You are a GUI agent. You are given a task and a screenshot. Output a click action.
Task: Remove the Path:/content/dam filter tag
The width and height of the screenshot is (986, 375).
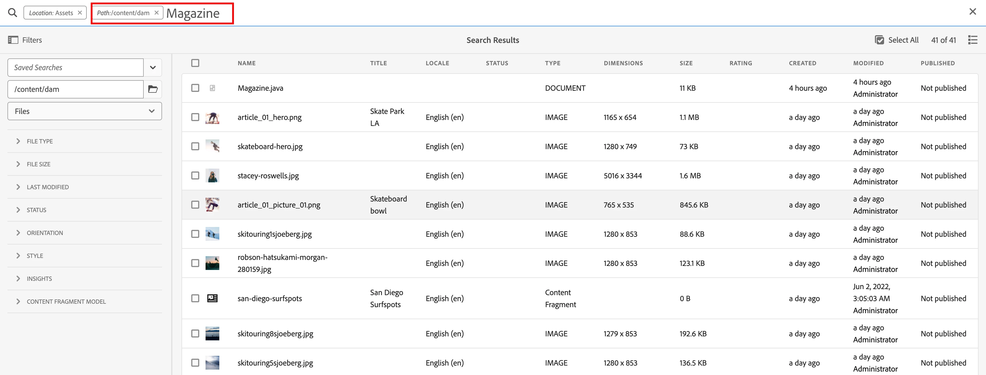(157, 13)
